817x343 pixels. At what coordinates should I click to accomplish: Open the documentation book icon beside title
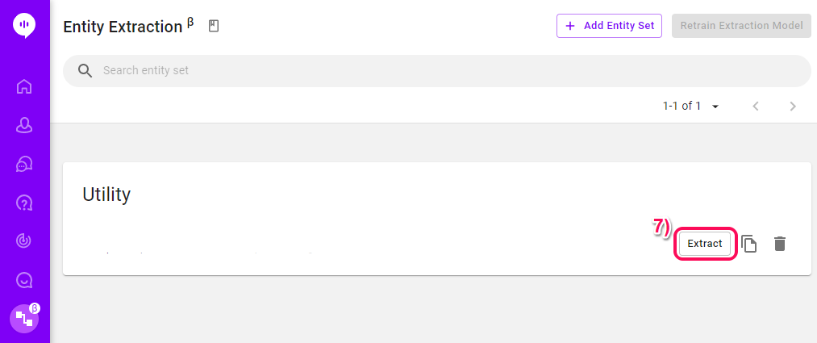click(x=214, y=26)
